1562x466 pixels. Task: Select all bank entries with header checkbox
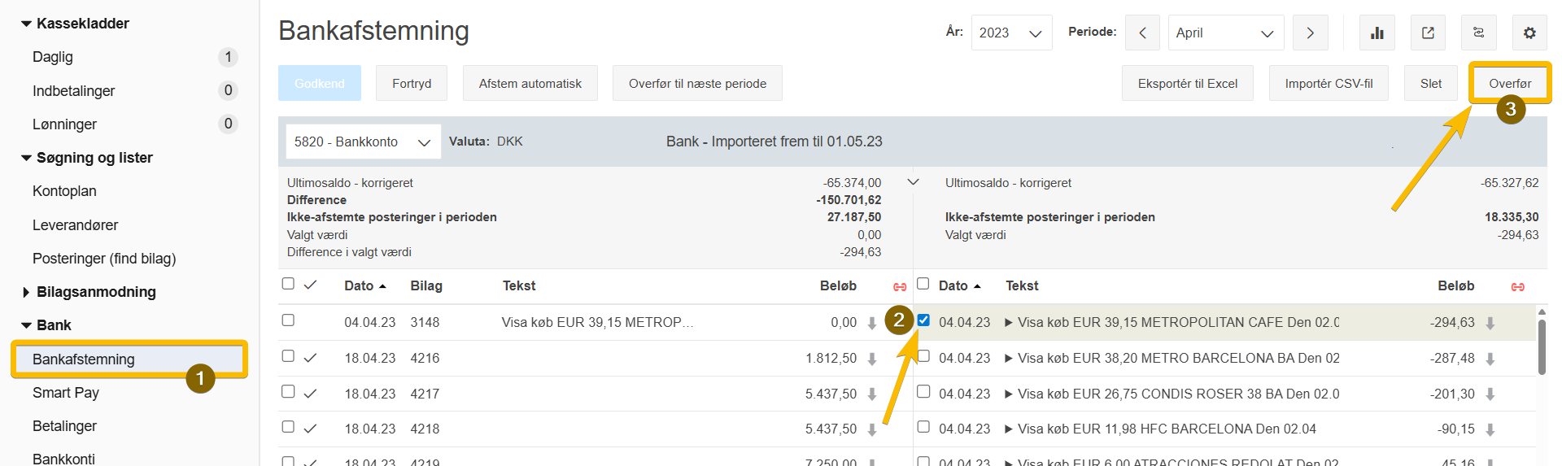tap(923, 284)
